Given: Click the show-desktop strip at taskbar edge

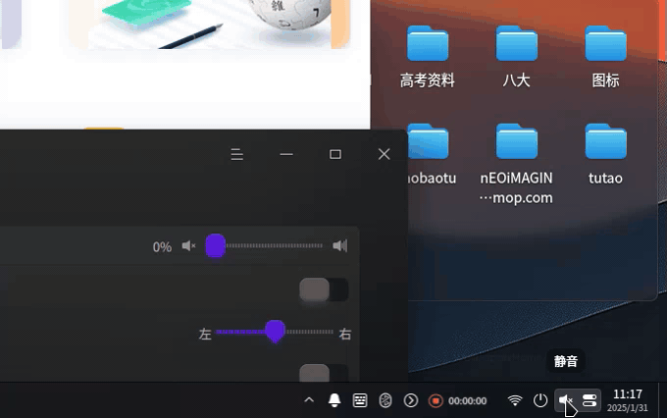Looking at the screenshot, I should tap(662, 400).
